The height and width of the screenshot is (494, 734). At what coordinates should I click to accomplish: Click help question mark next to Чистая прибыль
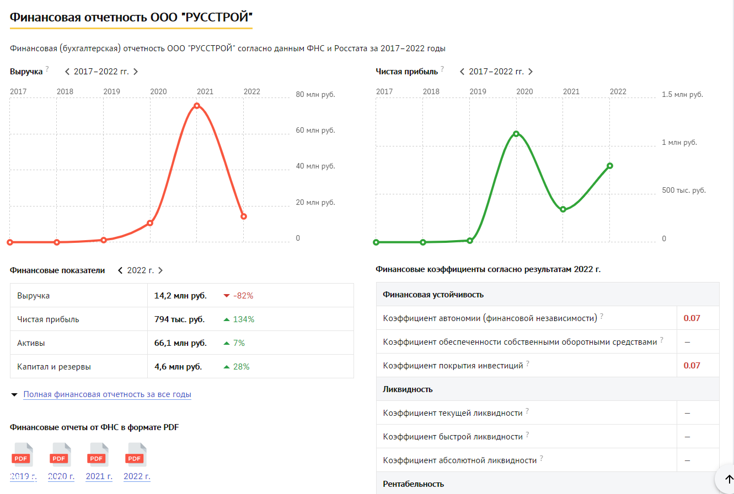(442, 69)
